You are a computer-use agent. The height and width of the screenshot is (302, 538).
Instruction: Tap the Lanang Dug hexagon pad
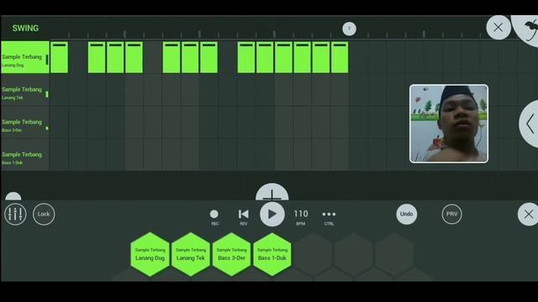tap(150, 254)
